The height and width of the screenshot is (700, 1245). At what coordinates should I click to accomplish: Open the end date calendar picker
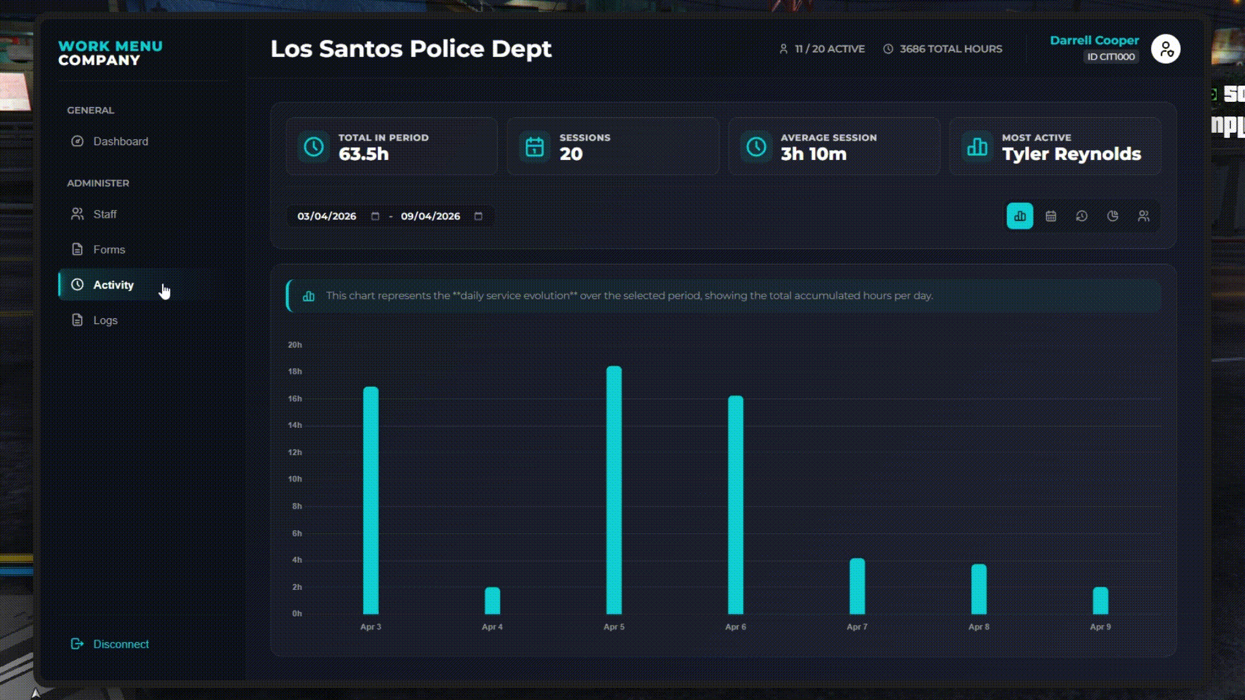point(479,216)
